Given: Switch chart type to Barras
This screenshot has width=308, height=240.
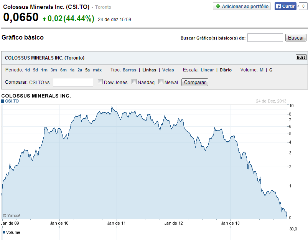Looking at the screenshot, I should [x=129, y=70].
